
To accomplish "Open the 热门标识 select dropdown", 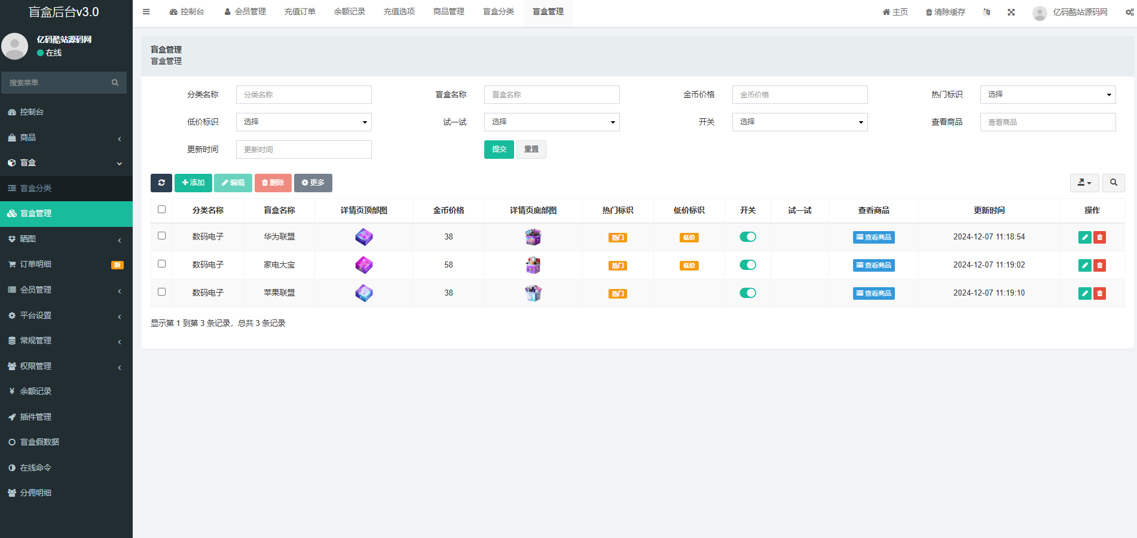I will 1047,94.
